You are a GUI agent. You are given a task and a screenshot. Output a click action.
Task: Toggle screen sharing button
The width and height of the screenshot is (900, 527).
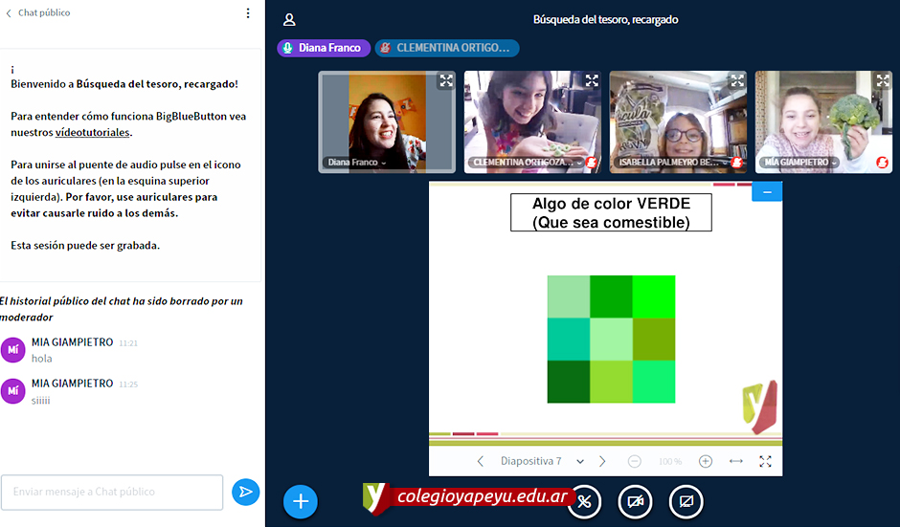[685, 501]
